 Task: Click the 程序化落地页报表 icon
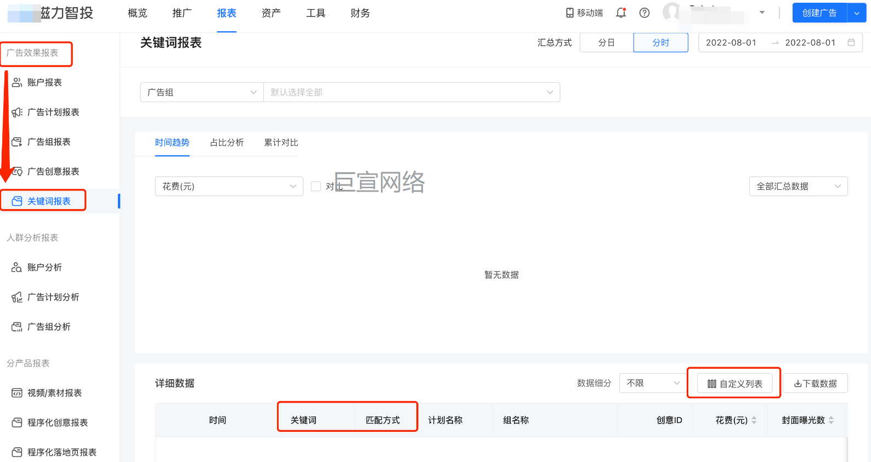pos(17,452)
